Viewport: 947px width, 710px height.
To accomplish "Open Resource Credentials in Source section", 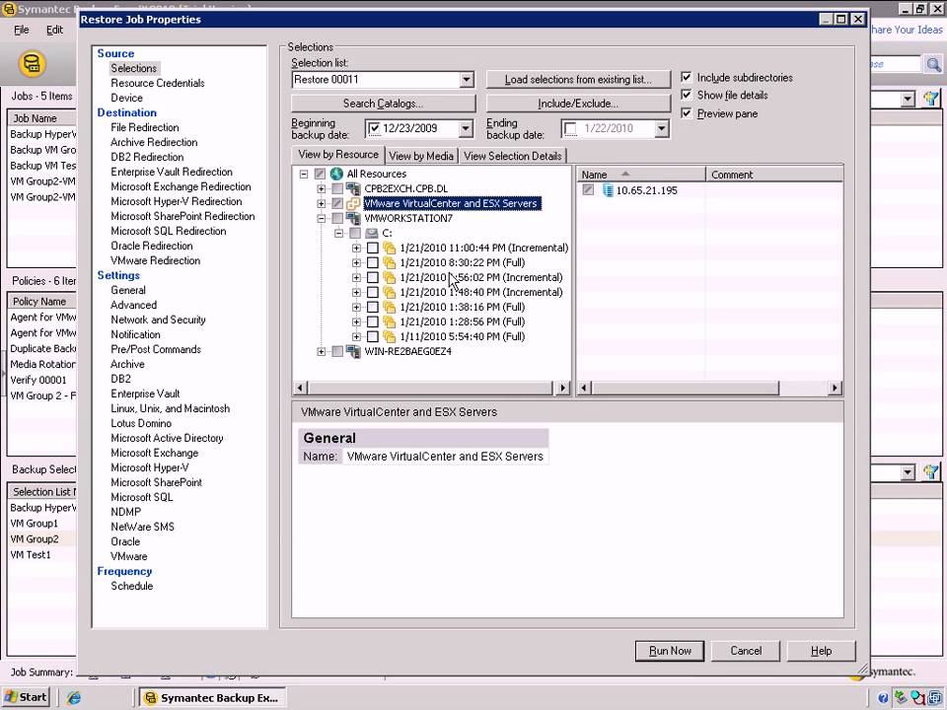I will 158,83.
